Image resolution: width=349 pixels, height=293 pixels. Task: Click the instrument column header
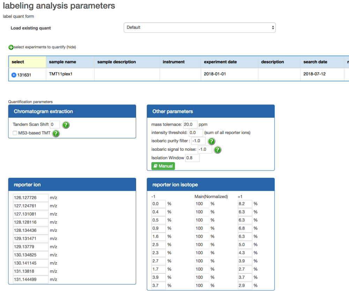click(x=180, y=62)
